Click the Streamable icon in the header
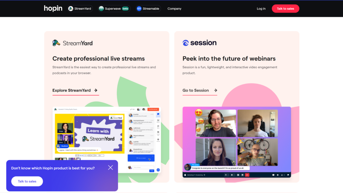The image size is (343, 193). click(139, 8)
